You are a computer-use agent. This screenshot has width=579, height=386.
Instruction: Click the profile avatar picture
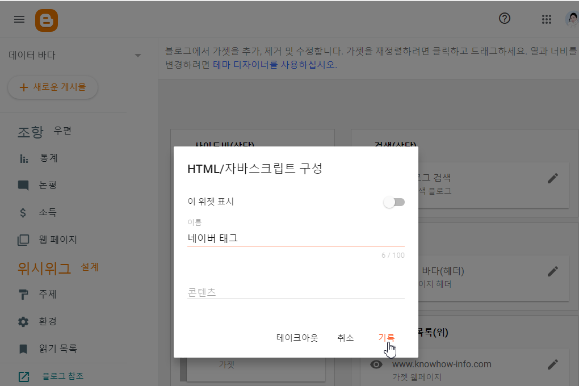(x=572, y=19)
